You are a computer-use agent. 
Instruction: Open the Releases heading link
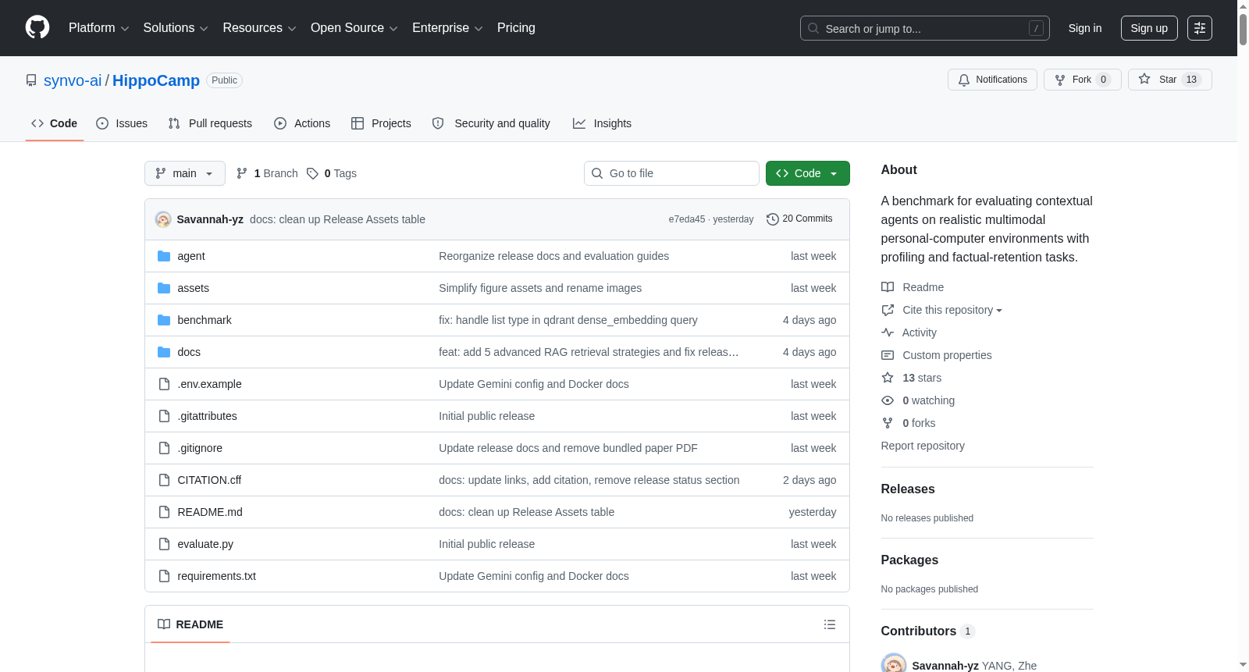(908, 489)
